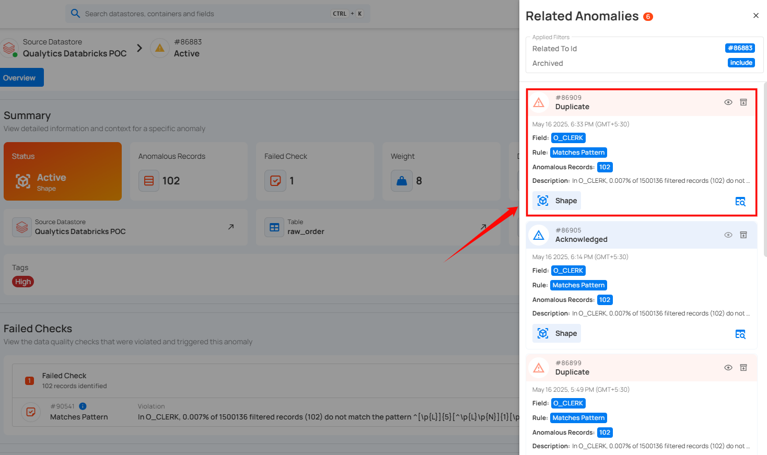Click timestamp May 16 2025, 5:49 PM

[x=580, y=390]
